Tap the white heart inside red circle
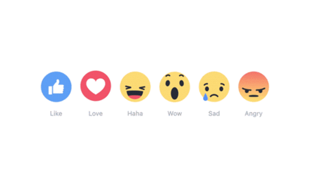This screenshot has width=309, height=173. 96,86
